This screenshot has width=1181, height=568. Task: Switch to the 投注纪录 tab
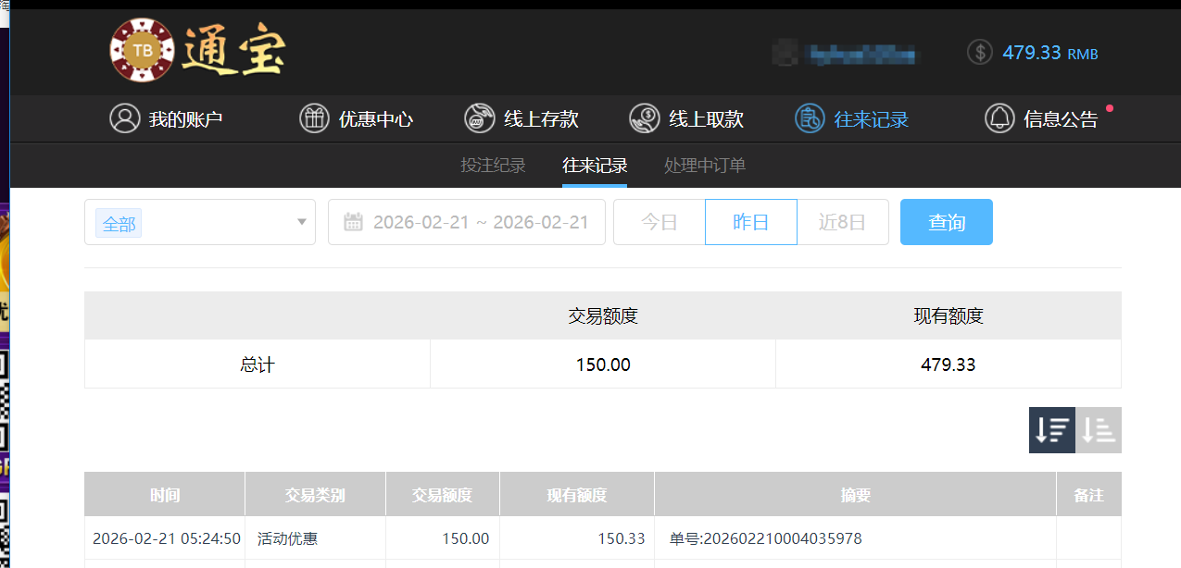point(492,166)
